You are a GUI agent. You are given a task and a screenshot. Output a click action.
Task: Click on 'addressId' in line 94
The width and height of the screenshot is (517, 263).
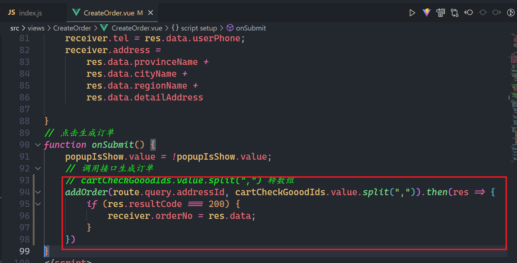pyautogui.click(x=201, y=192)
